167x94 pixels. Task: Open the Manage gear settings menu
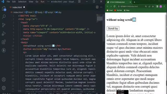click(4, 88)
